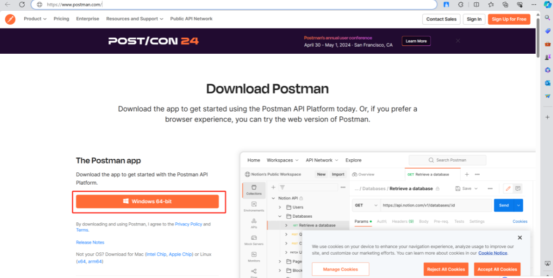Select APIs icon in Postman sidebar
Viewport: 553px width, 278px height.
pos(254,223)
